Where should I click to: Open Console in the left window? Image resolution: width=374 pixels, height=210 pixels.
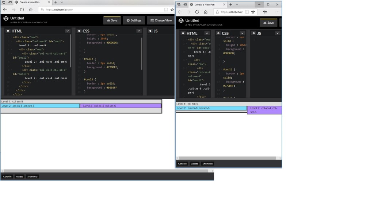coord(7,177)
